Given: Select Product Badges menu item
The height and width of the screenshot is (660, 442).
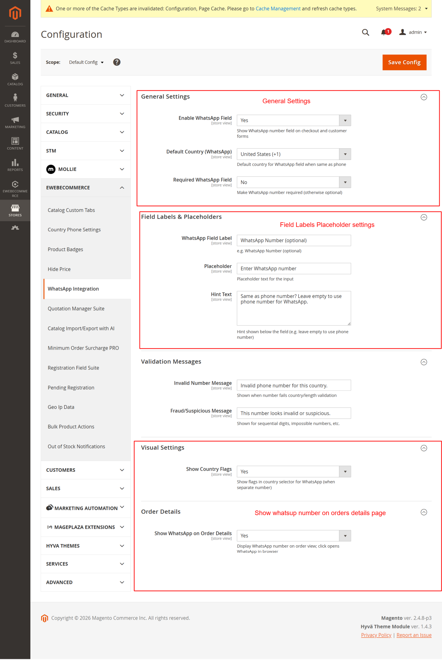Looking at the screenshot, I should coord(65,250).
